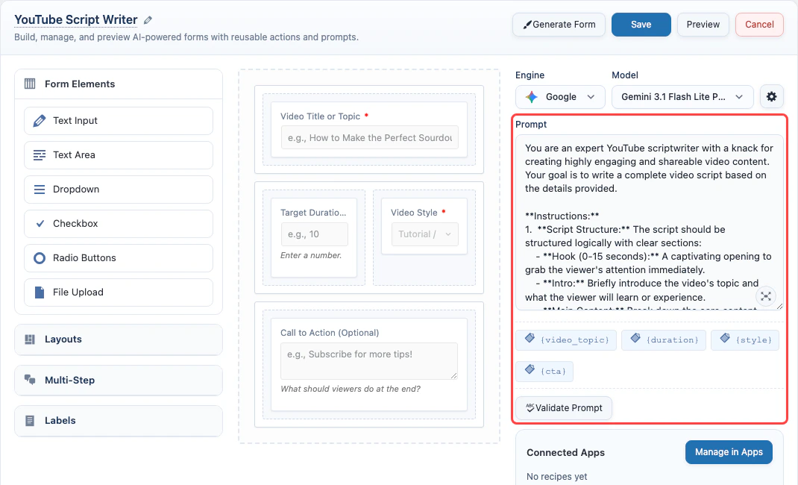The width and height of the screenshot is (798, 485).
Task: Select the Checkbox element icon
Action: tap(39, 223)
